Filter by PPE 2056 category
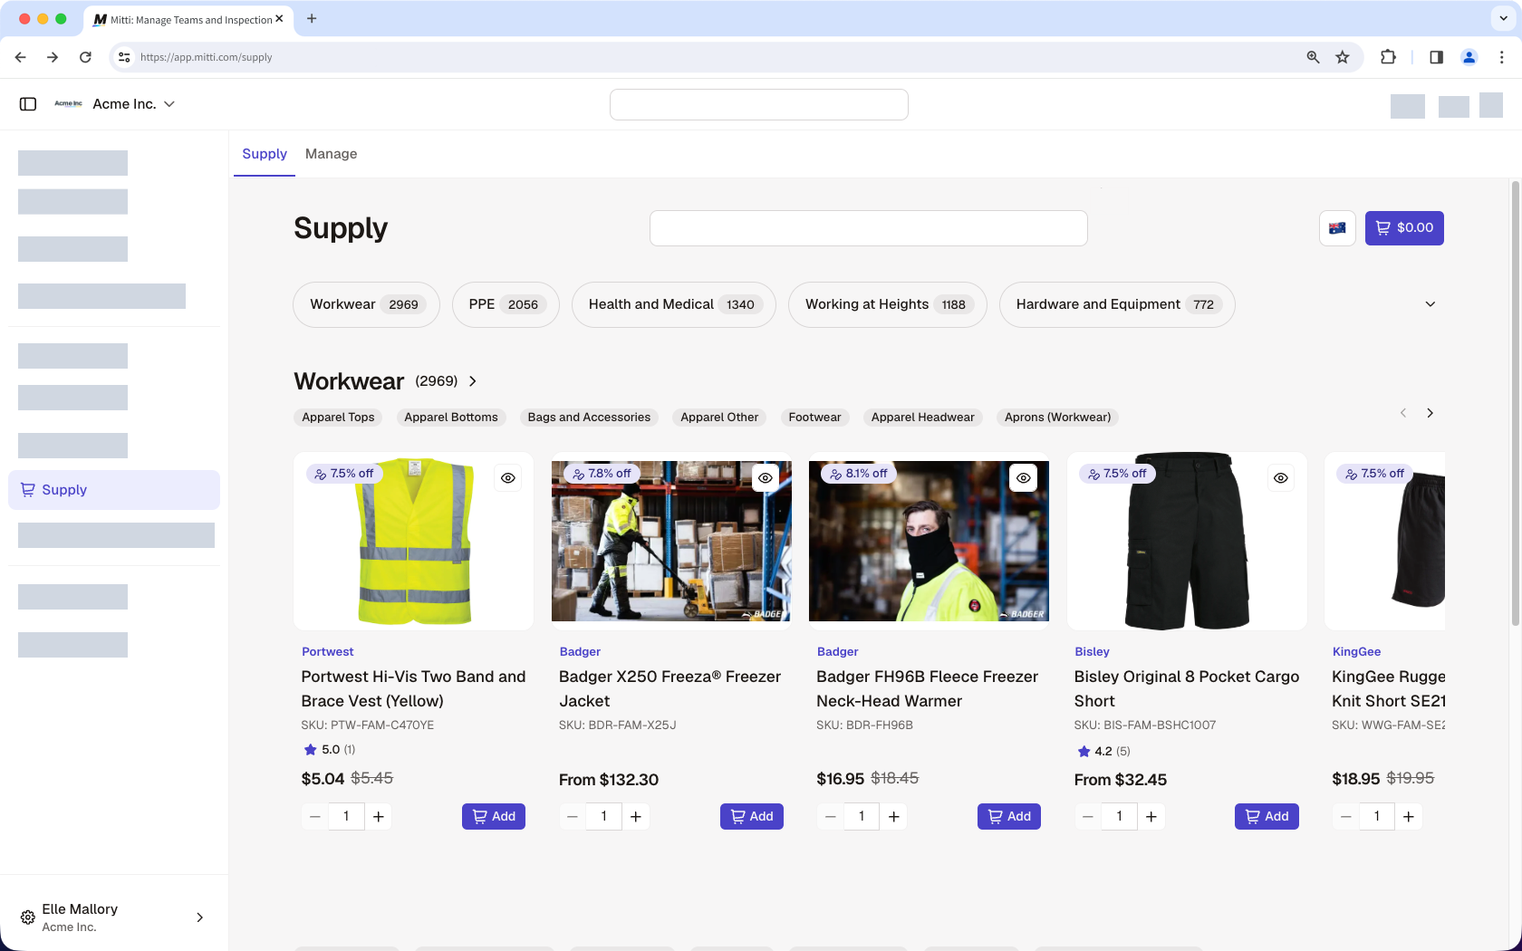Image resolution: width=1522 pixels, height=951 pixels. pos(506,304)
